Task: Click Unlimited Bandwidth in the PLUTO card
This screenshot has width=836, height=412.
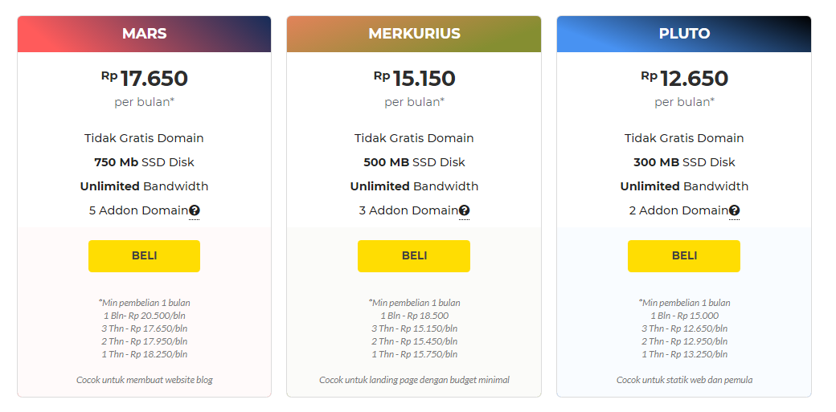Action: (684, 186)
